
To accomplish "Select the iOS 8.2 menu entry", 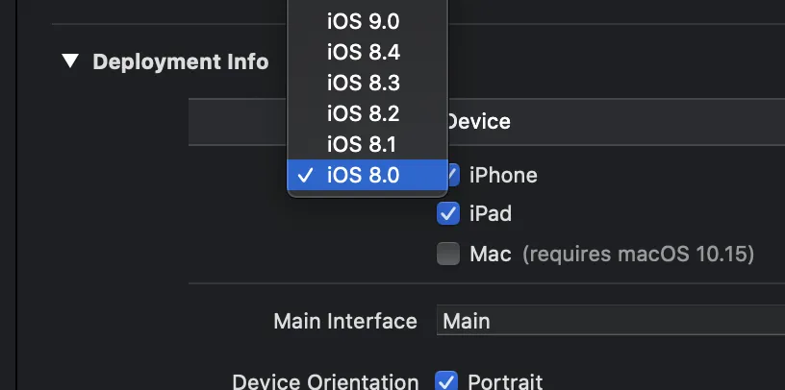I will 362,114.
